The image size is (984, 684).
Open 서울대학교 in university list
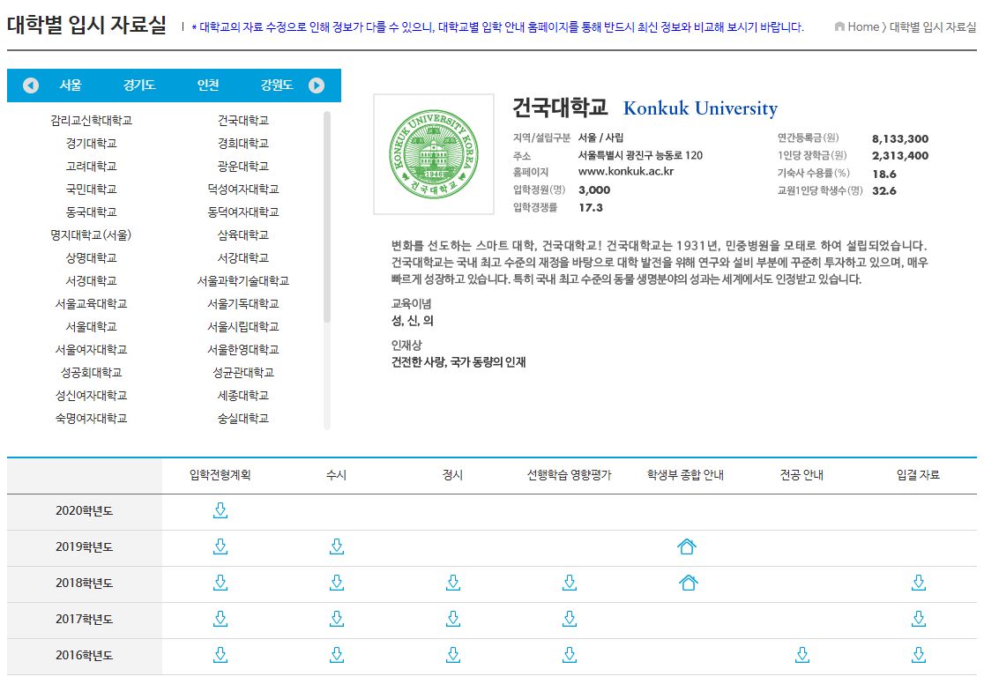click(92, 327)
